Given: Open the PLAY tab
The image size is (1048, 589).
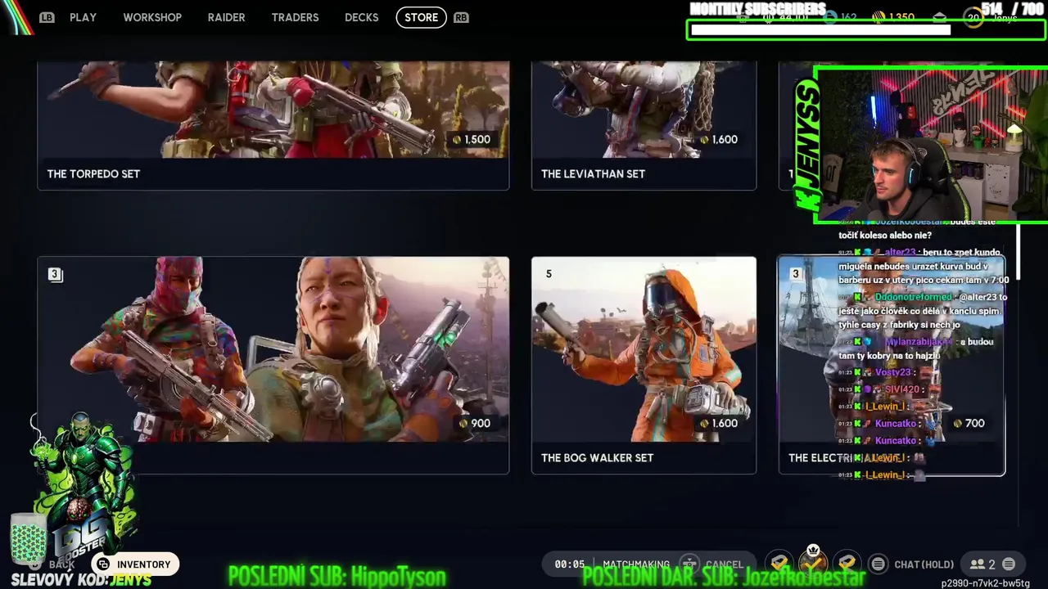Looking at the screenshot, I should pos(83,17).
